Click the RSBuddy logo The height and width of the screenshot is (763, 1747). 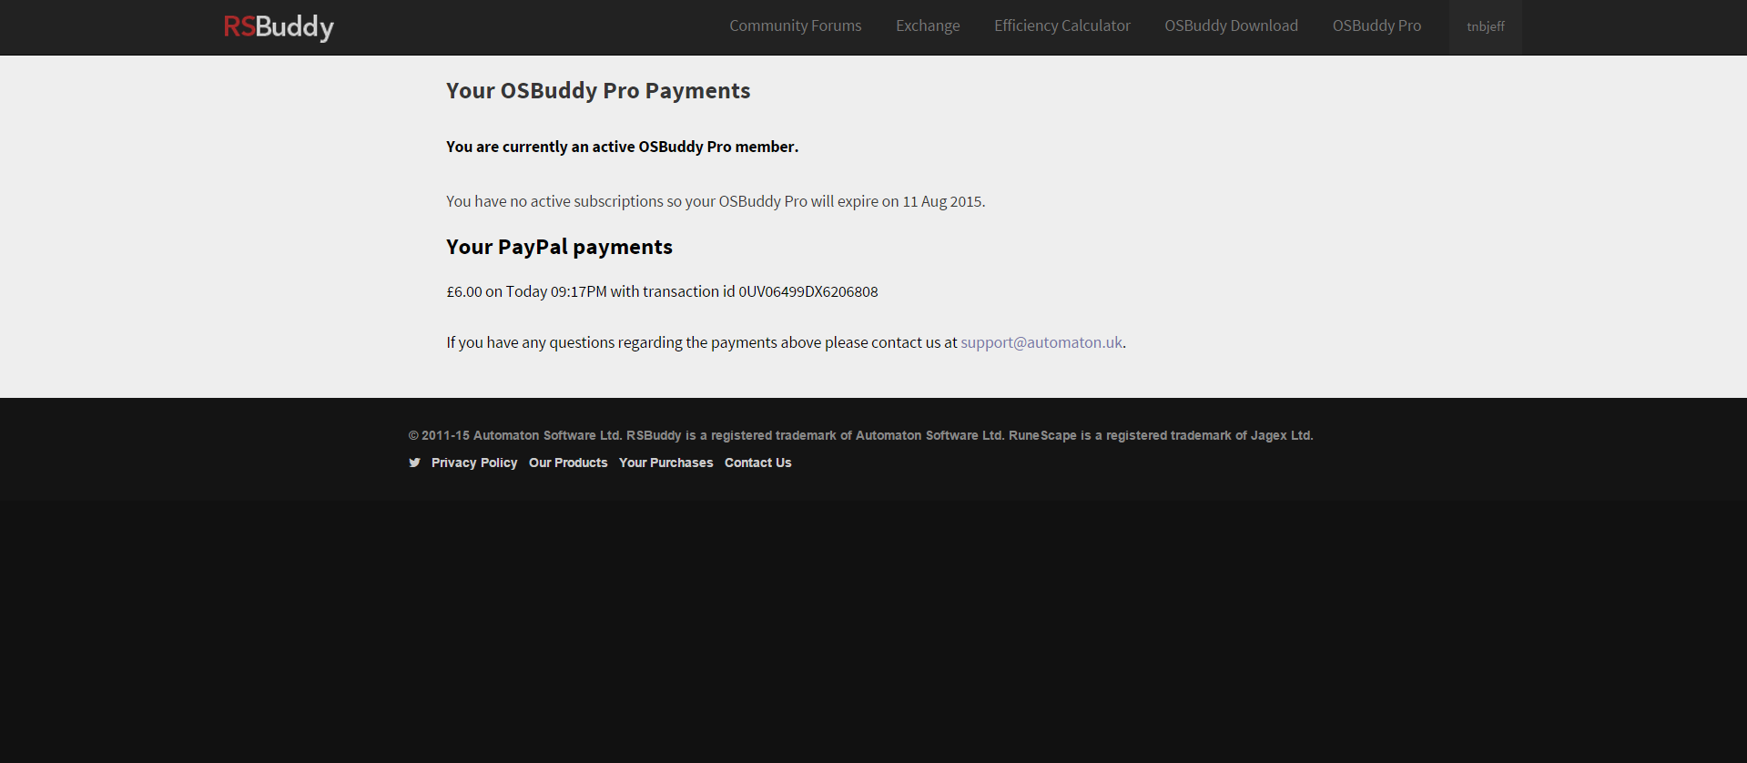pyautogui.click(x=279, y=26)
